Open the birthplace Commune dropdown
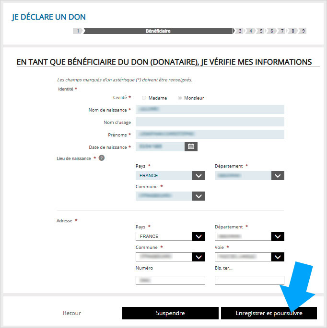 point(170,196)
